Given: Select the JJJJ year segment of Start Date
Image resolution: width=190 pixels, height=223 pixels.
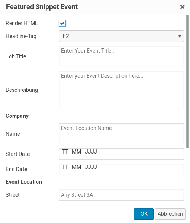Looking at the screenshot, I should pos(91,152).
